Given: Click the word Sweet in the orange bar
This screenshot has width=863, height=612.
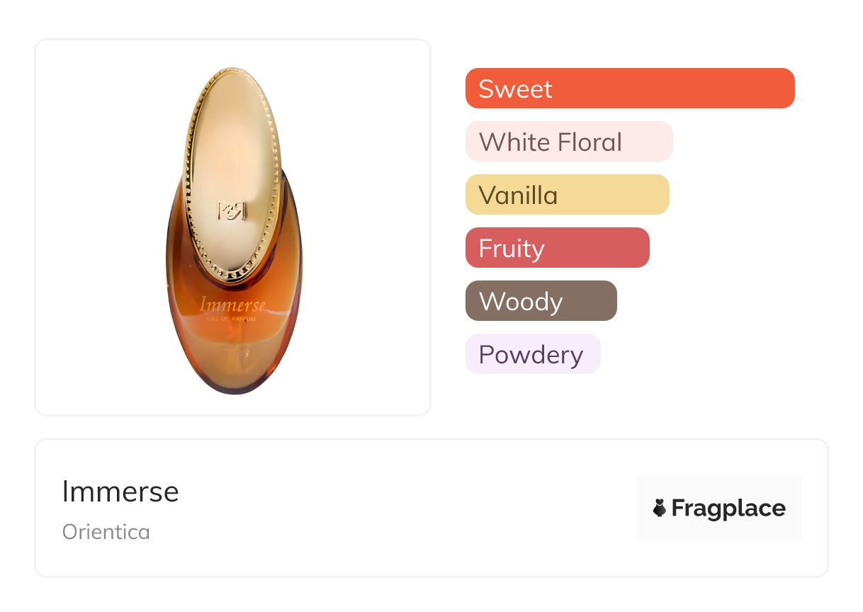Looking at the screenshot, I should tap(515, 89).
